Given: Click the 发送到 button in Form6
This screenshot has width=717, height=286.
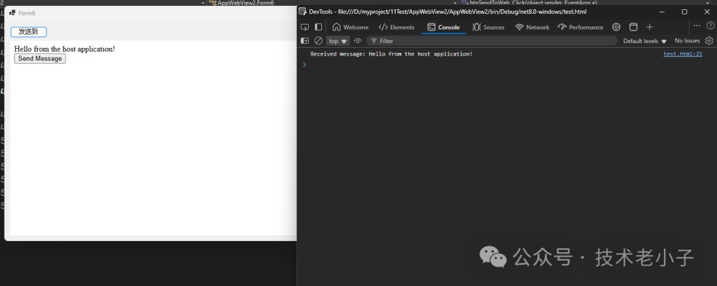Looking at the screenshot, I should click(x=29, y=32).
